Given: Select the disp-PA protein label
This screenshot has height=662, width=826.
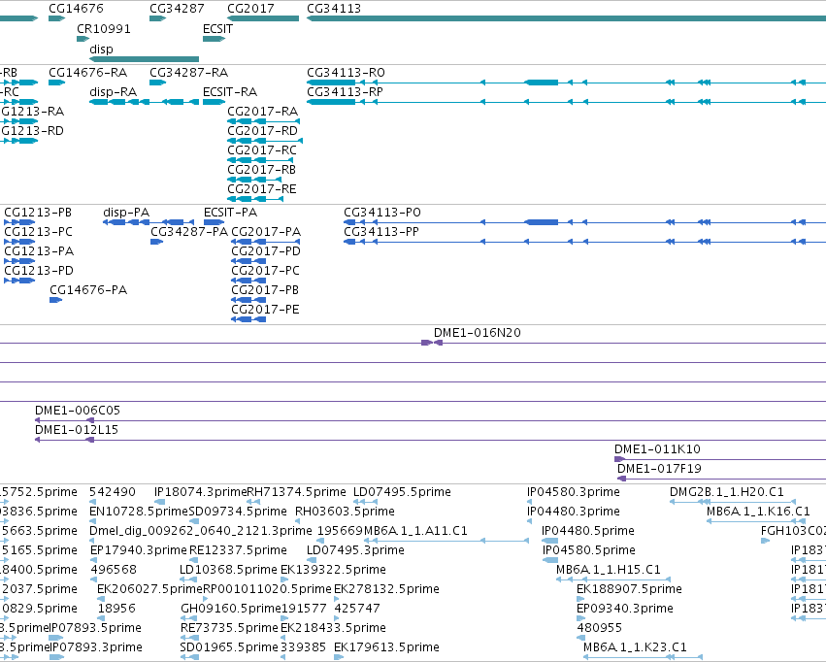Looking at the screenshot, I should [x=126, y=213].
